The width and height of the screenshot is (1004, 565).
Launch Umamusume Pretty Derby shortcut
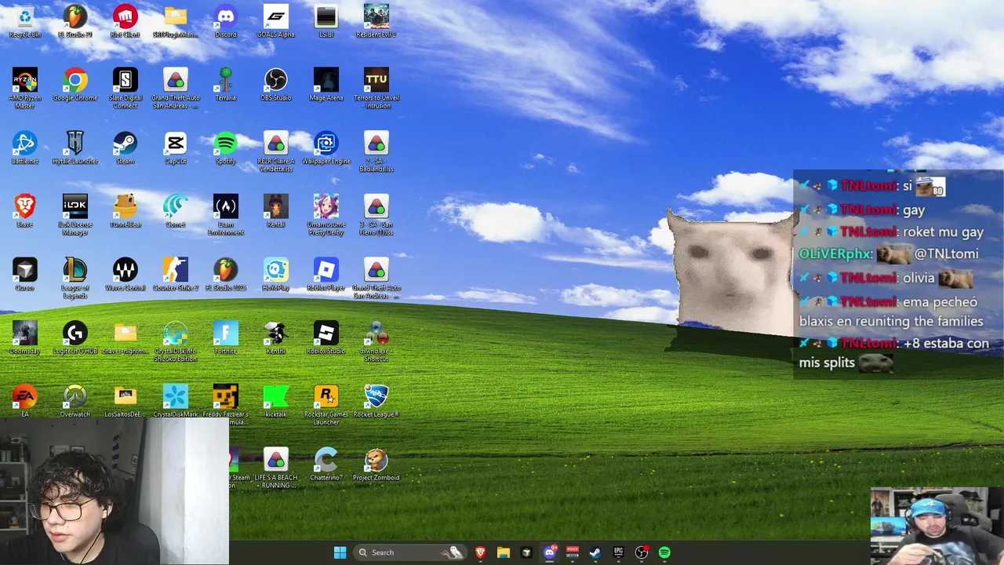point(326,215)
